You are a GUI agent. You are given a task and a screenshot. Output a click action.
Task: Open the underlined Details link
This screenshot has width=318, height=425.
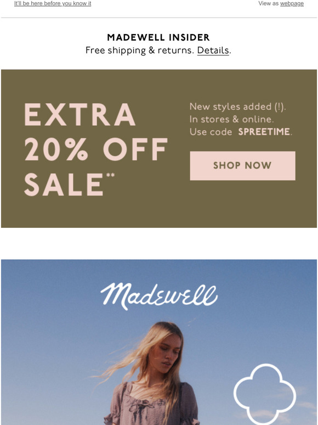(213, 51)
